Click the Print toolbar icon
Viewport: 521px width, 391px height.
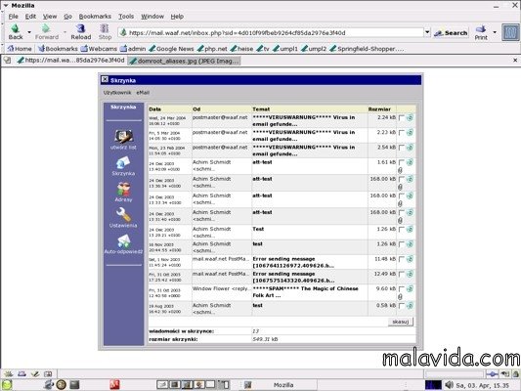tap(481, 29)
